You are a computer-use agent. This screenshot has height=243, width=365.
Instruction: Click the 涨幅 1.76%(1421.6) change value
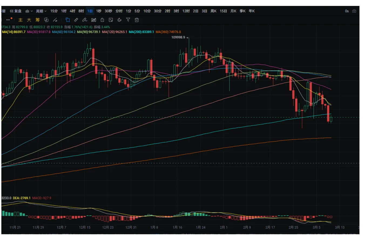coord(78,27)
